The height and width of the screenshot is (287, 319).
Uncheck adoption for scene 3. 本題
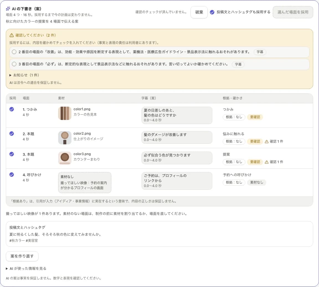pos(12,154)
